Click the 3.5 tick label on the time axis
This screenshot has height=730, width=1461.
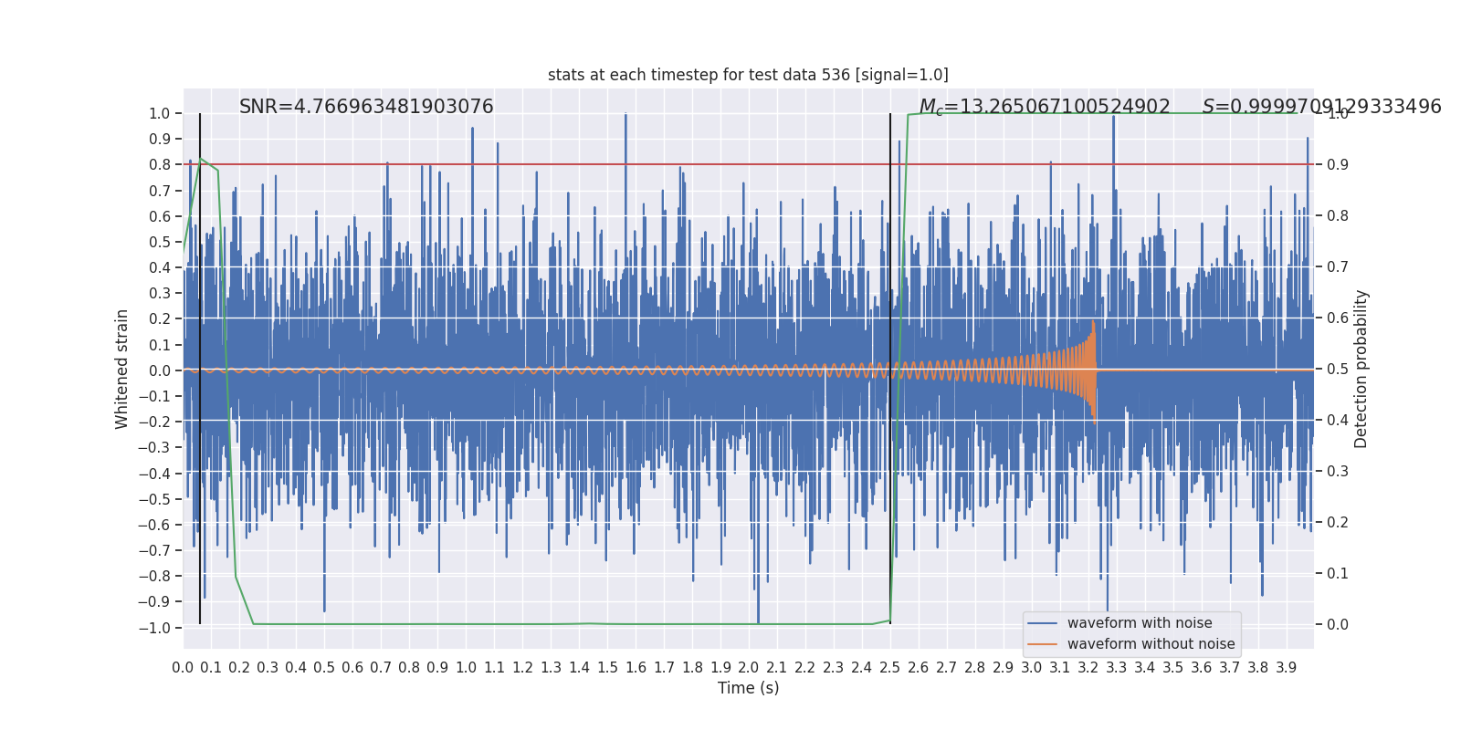[1173, 668]
